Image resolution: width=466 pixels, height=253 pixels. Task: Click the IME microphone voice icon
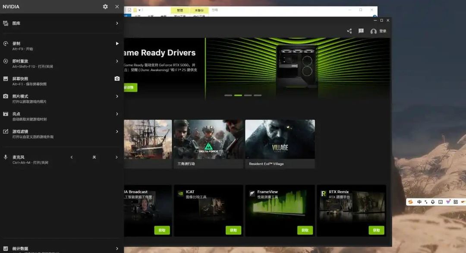(x=433, y=202)
